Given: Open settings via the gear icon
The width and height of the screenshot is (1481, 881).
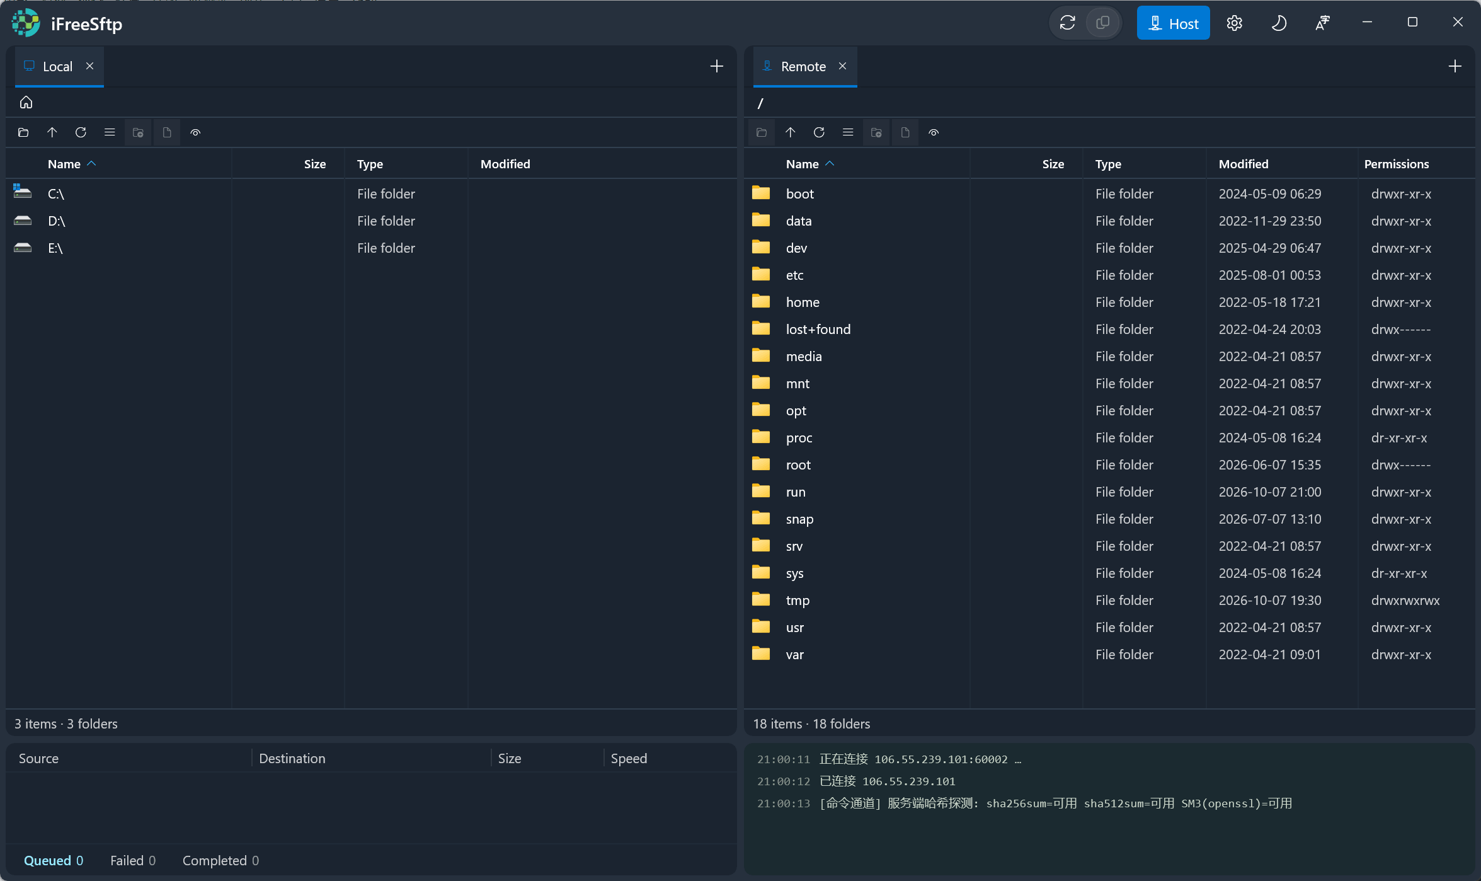Looking at the screenshot, I should coord(1234,23).
